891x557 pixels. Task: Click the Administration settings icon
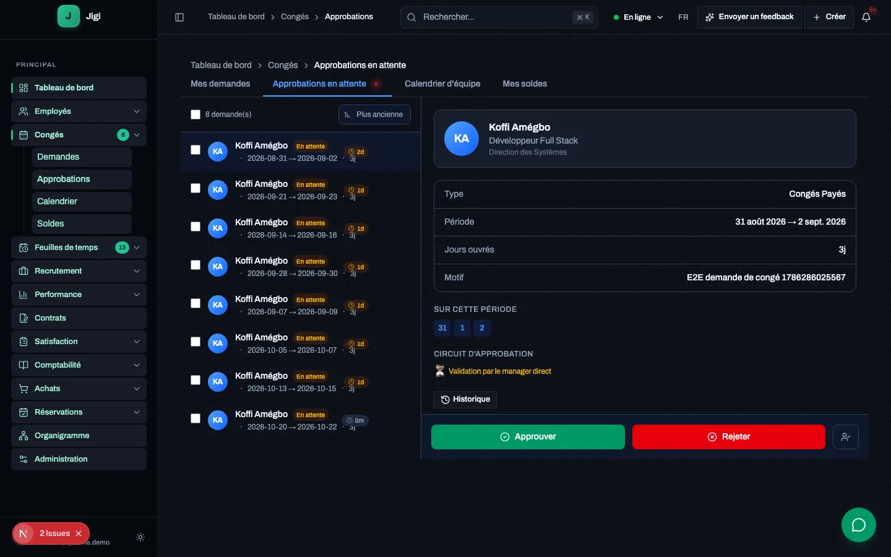click(x=24, y=459)
